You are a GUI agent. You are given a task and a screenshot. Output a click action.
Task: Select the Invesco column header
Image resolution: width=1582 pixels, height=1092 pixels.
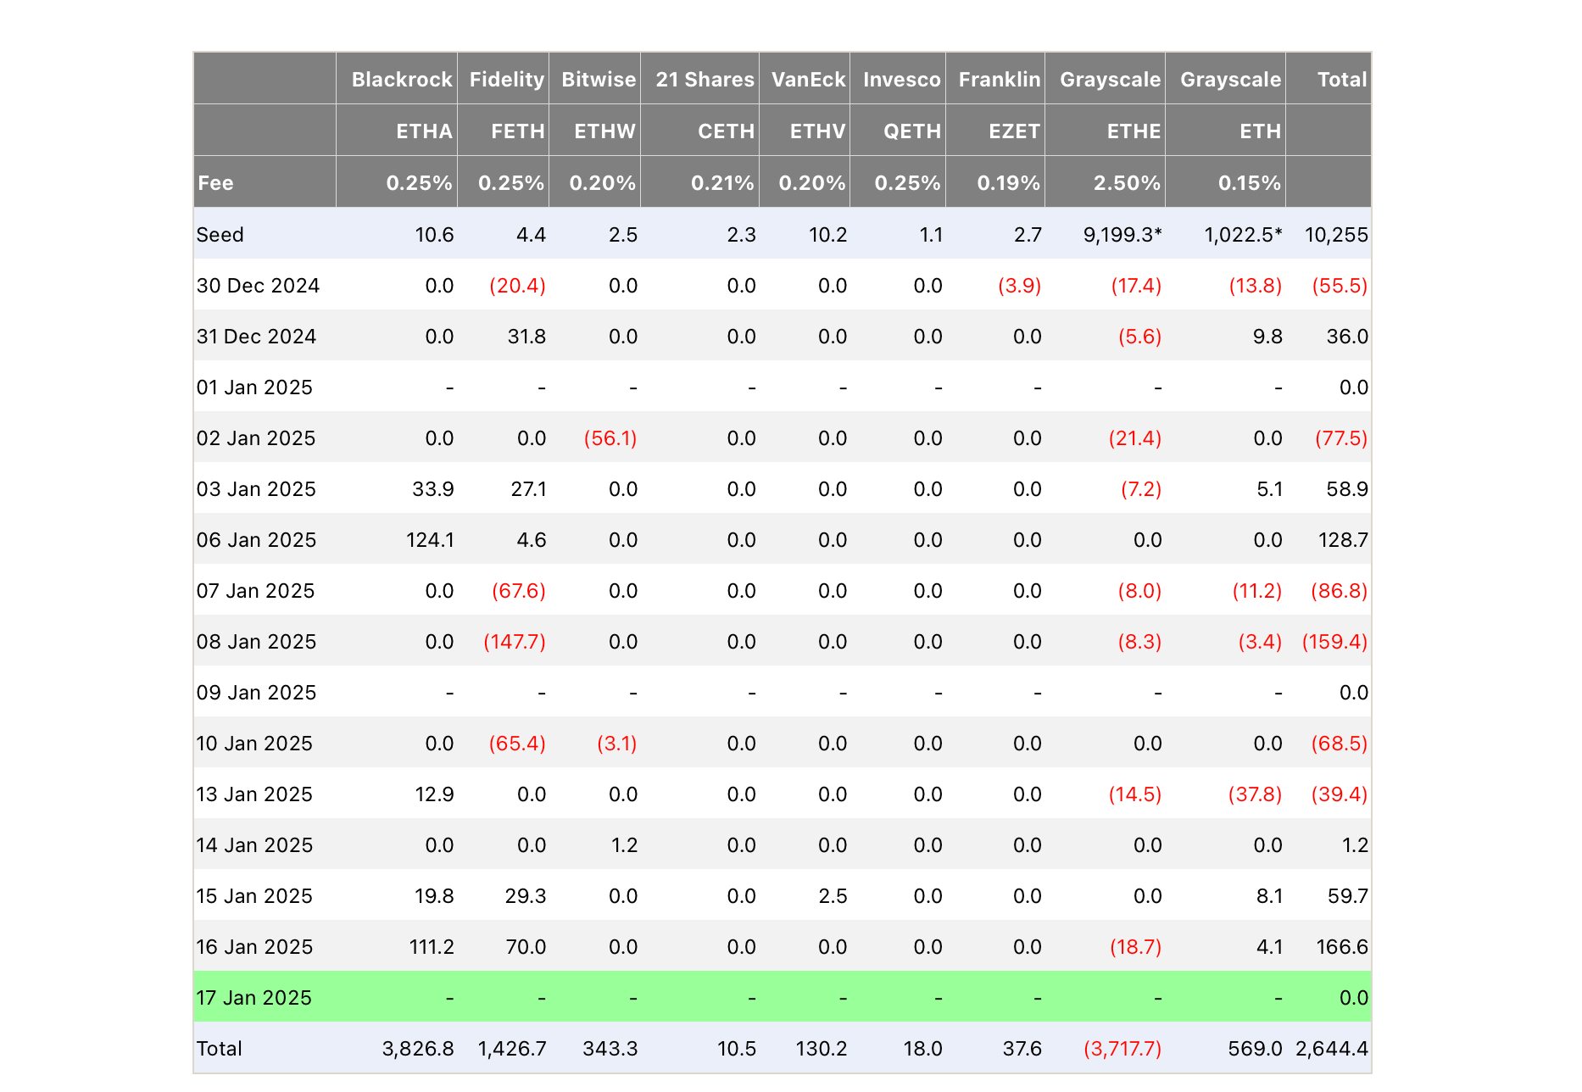point(902,80)
